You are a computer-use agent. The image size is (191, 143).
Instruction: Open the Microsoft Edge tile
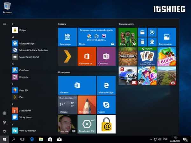[106, 85]
